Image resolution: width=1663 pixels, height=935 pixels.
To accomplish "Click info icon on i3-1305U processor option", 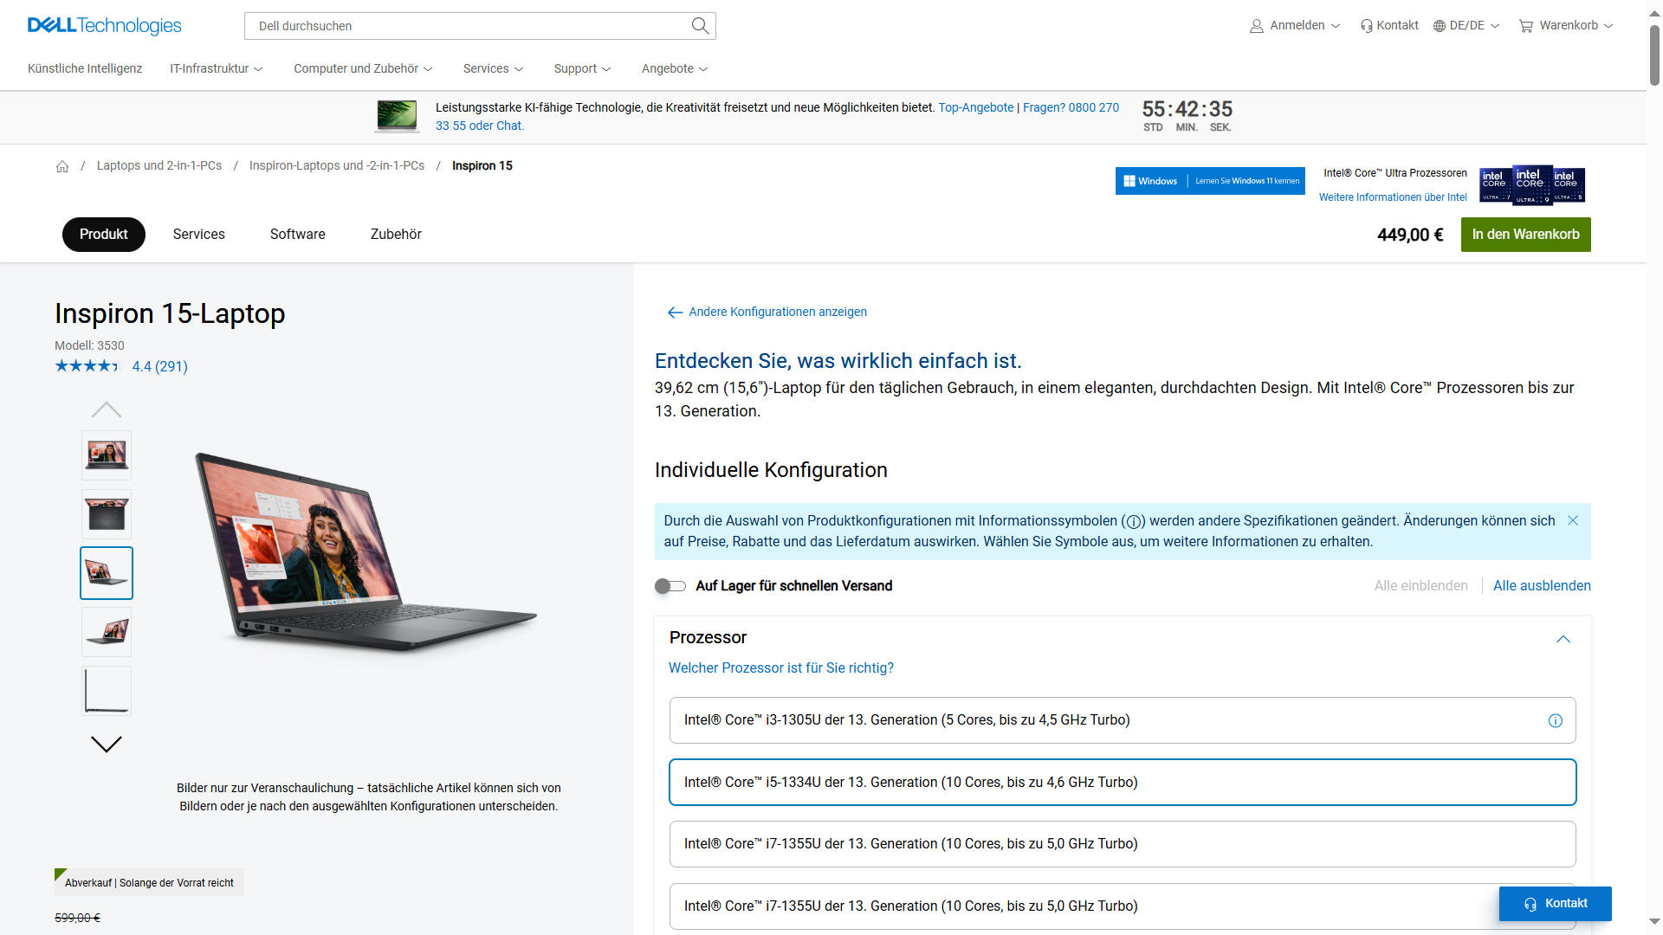I will tap(1555, 720).
